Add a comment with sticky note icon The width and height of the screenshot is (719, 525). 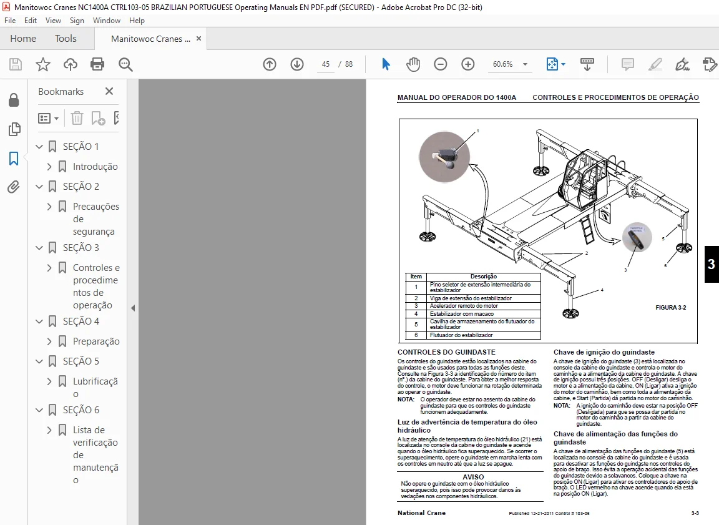(627, 64)
